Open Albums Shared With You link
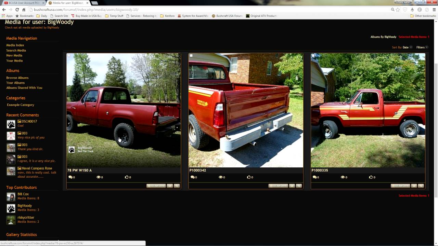 [x=24, y=88]
